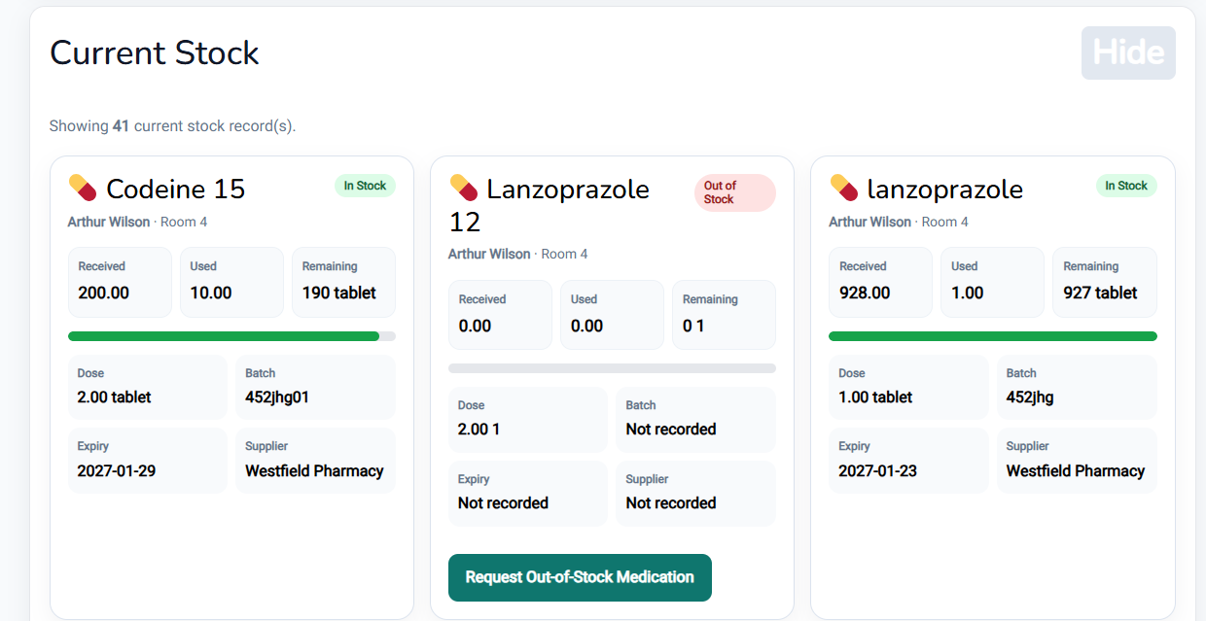Image resolution: width=1206 pixels, height=621 pixels.
Task: Click Remaining 190 tablet value
Action: click(339, 293)
